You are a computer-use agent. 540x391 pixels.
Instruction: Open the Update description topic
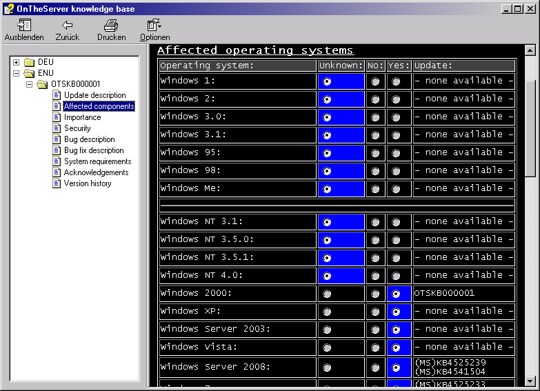(x=95, y=95)
